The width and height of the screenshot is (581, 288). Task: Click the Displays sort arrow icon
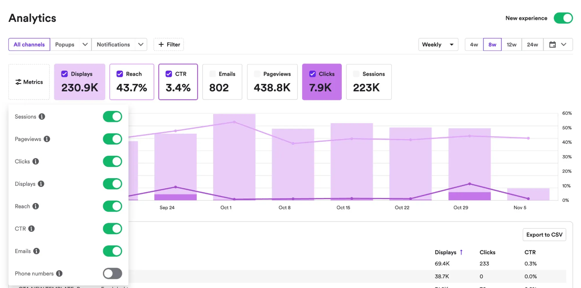click(461, 252)
